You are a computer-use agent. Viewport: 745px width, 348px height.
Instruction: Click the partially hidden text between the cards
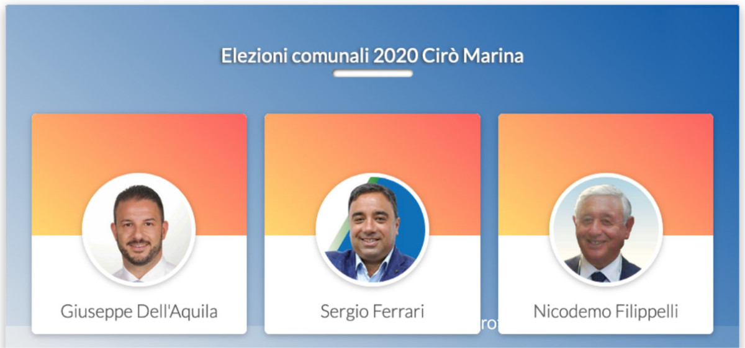pos(489,323)
